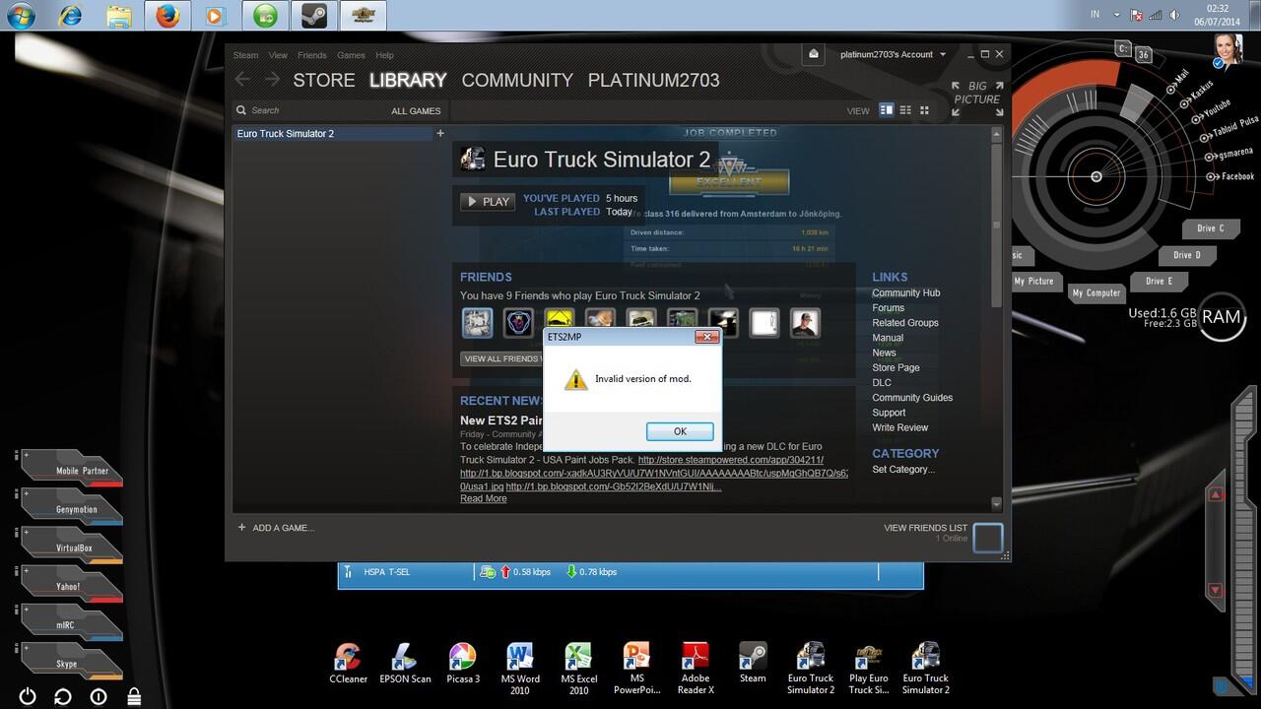Select the list view icon
This screenshot has height=709, width=1261.
905,110
